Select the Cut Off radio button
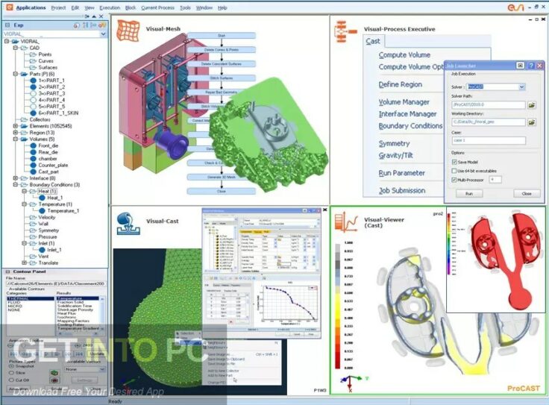549x405 pixels. 11,380
